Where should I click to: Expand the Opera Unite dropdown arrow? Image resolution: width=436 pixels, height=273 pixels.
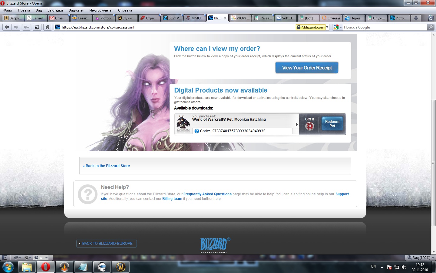pos(31,258)
